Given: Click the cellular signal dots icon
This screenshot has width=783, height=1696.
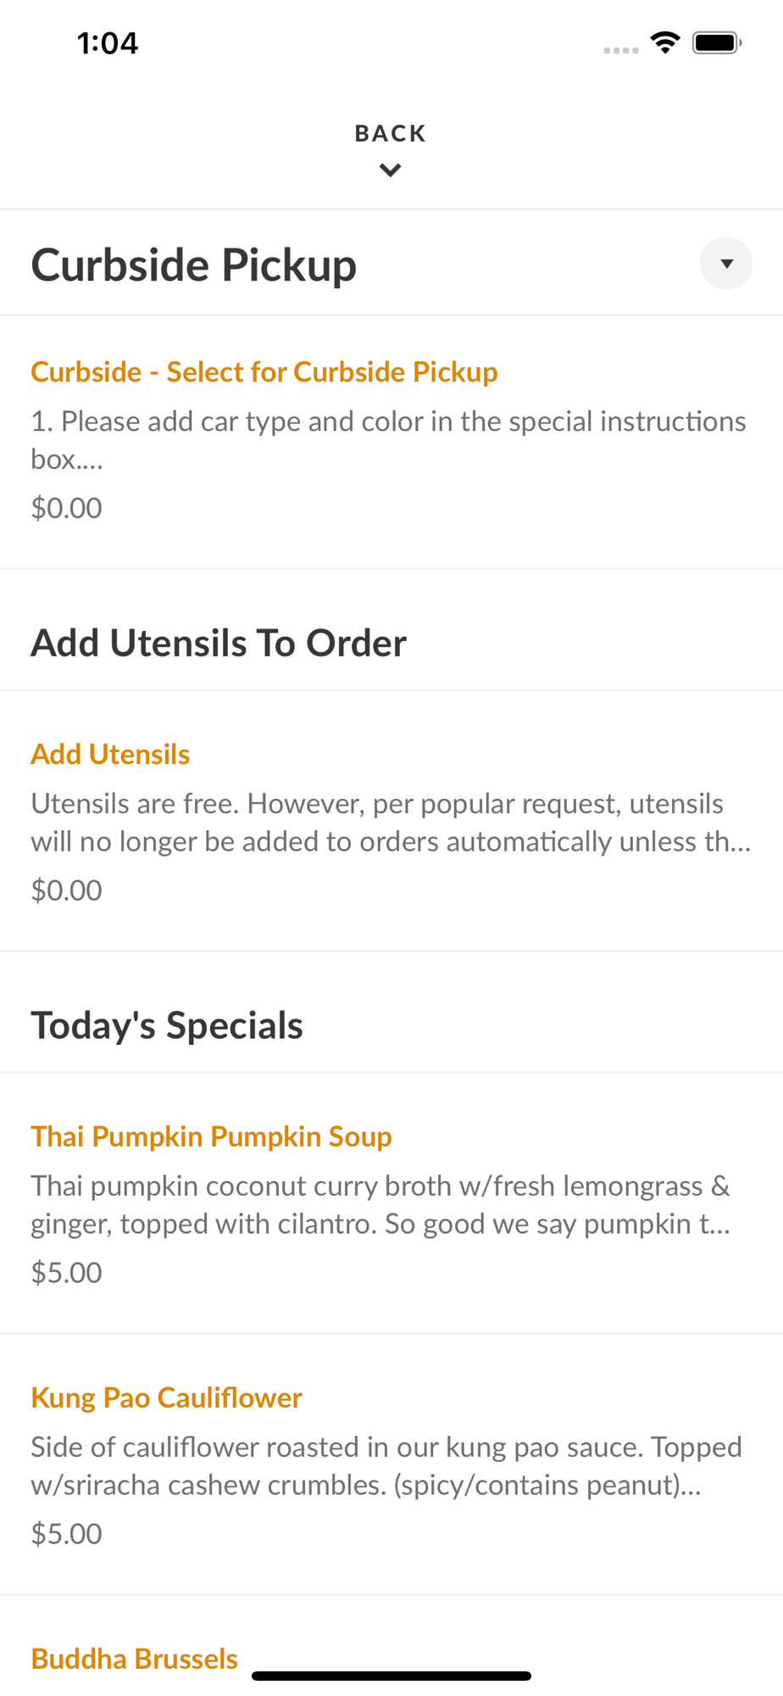Looking at the screenshot, I should [x=621, y=50].
